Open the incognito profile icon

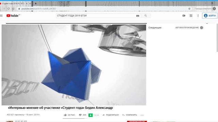pos(214,8)
